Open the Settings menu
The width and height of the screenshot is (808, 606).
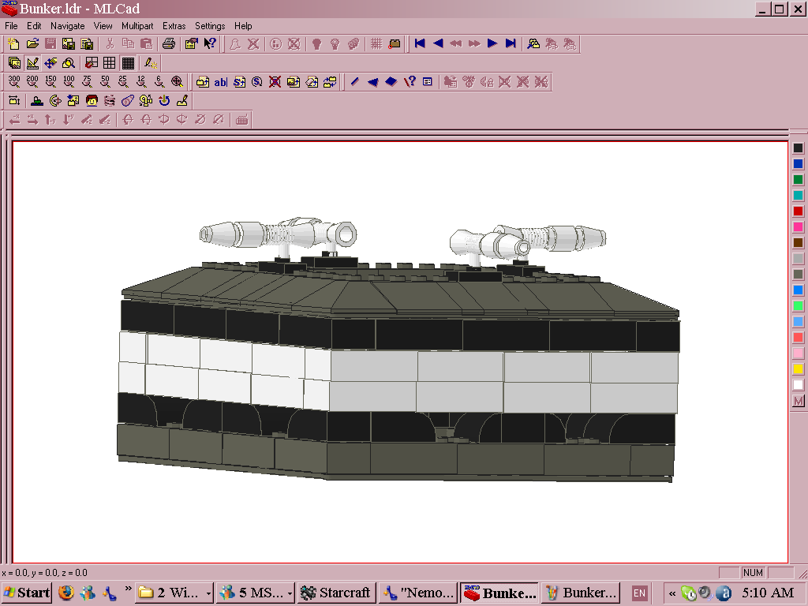tap(210, 26)
